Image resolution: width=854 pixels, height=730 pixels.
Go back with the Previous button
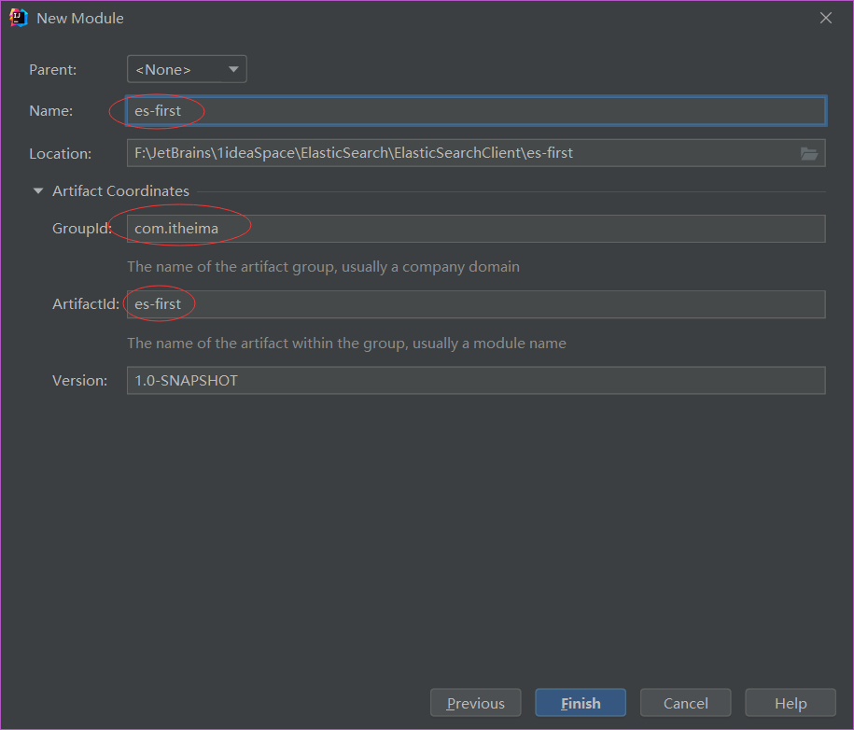(475, 703)
